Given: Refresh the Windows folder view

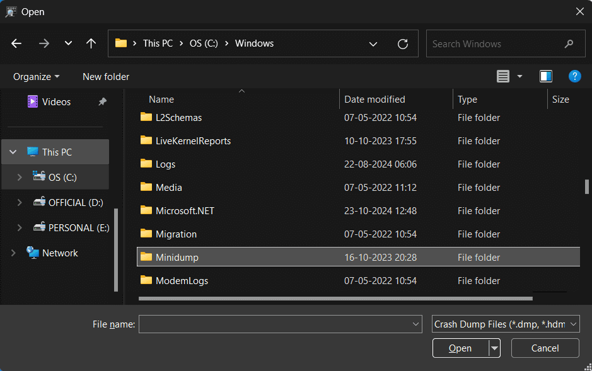Looking at the screenshot, I should click(x=403, y=43).
